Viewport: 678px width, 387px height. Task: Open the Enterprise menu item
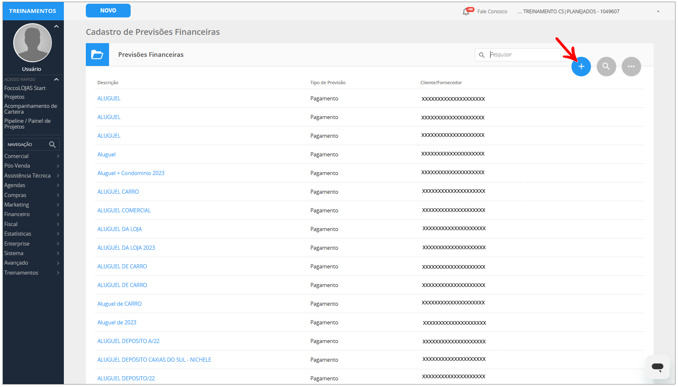[x=32, y=244]
